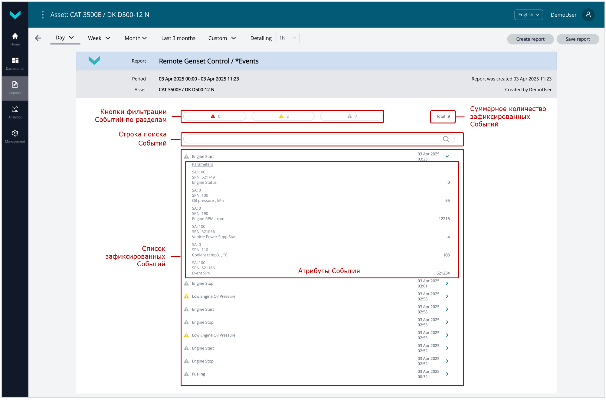This screenshot has width=606, height=400.
Task: Click the DemoUser profile avatar icon
Action: pos(588,15)
